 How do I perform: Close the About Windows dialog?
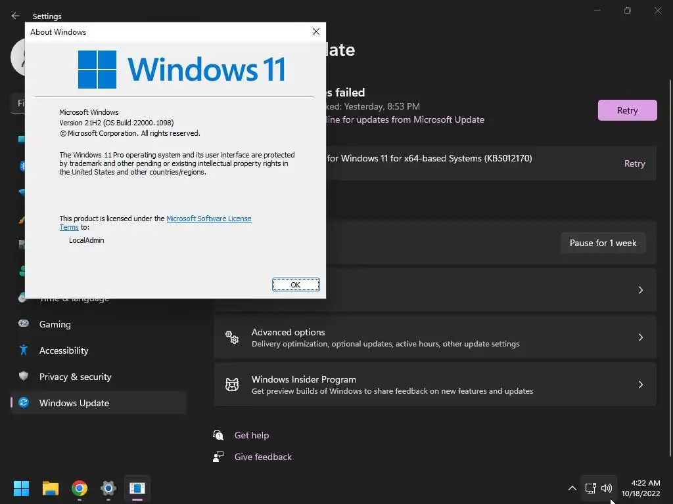coord(316,31)
